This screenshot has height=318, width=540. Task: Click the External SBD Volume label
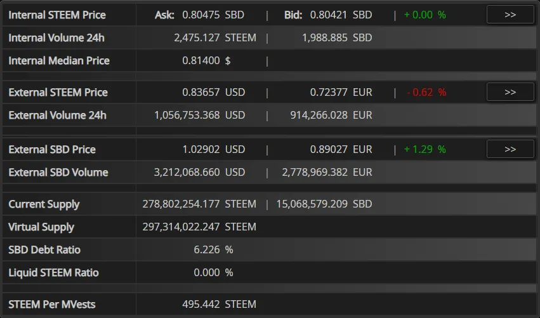[x=58, y=172]
